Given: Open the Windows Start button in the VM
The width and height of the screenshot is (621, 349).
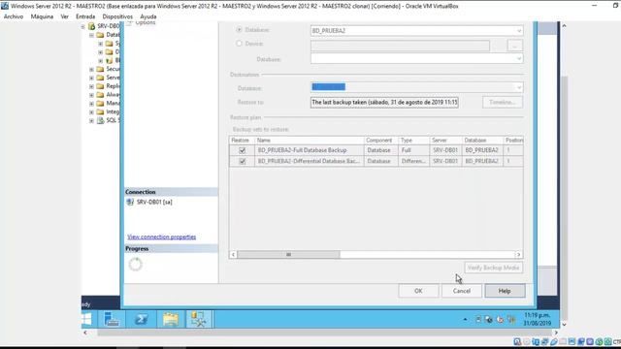Looking at the screenshot, I should [x=86, y=319].
